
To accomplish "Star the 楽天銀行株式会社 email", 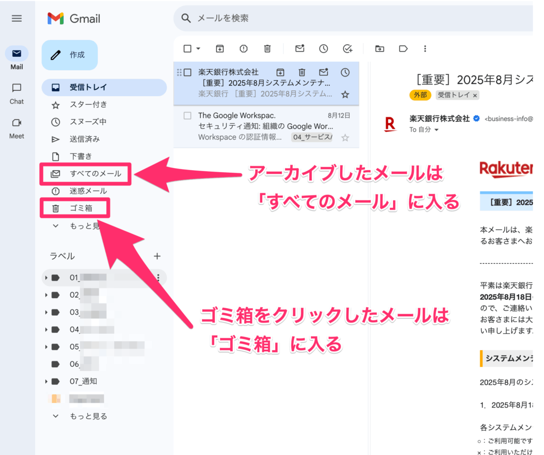I will tap(345, 95).
